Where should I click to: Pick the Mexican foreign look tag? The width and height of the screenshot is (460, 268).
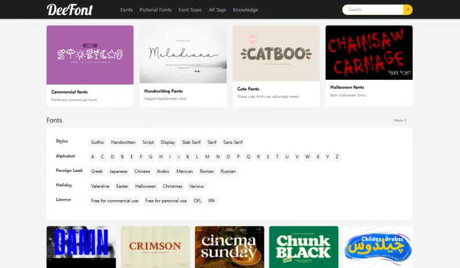click(185, 171)
